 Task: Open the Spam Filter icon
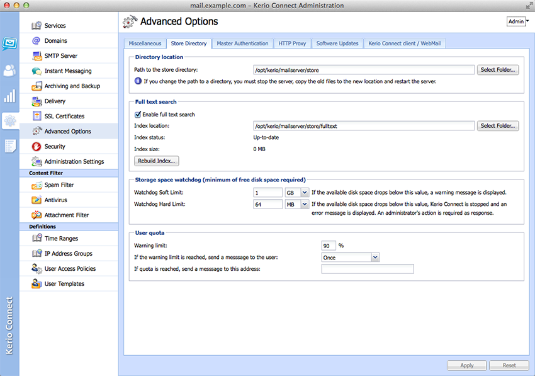37,185
